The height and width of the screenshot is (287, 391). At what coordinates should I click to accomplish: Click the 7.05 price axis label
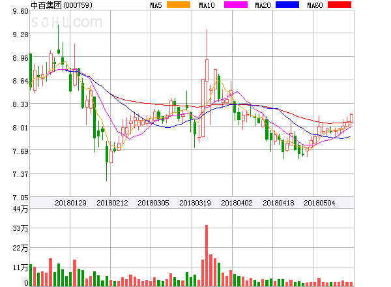coord(20,198)
